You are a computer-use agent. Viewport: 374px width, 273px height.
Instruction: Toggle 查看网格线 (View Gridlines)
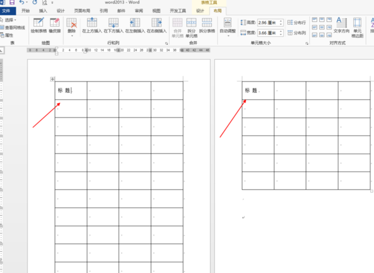[x=13, y=27]
